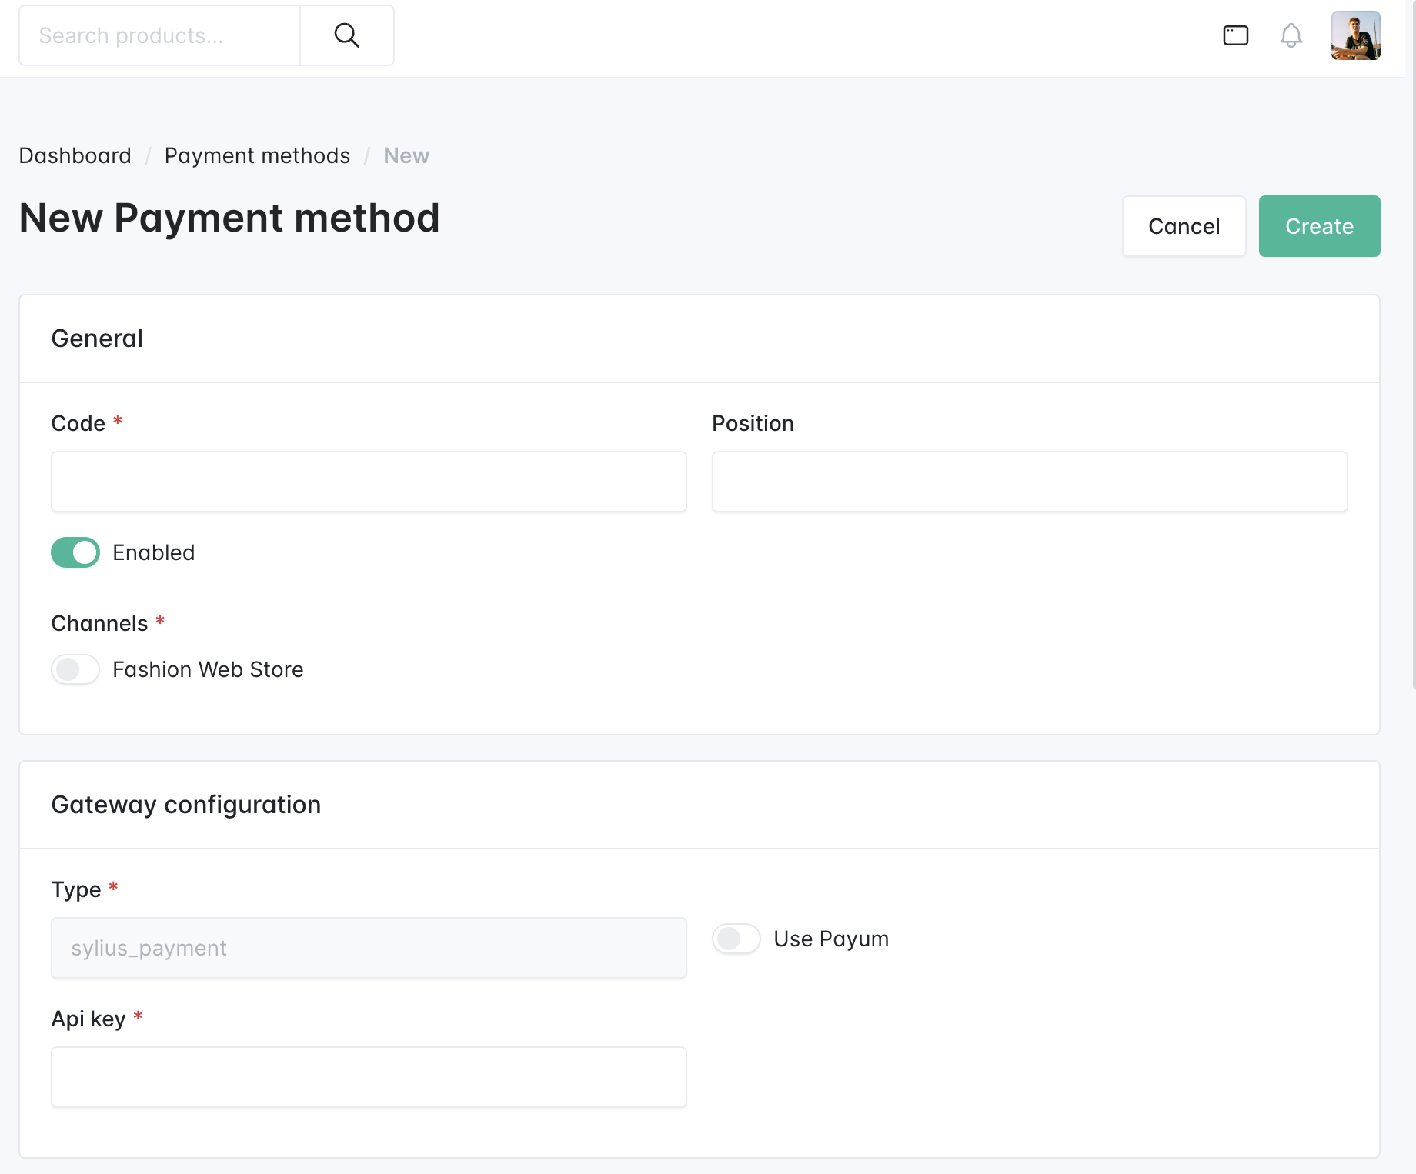Click the Create button
1416x1174 pixels.
click(x=1320, y=226)
